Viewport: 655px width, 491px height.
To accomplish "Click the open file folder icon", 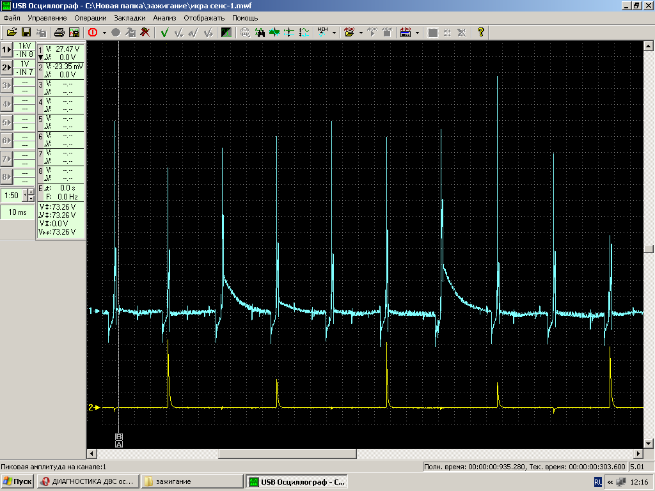I will (12, 33).
